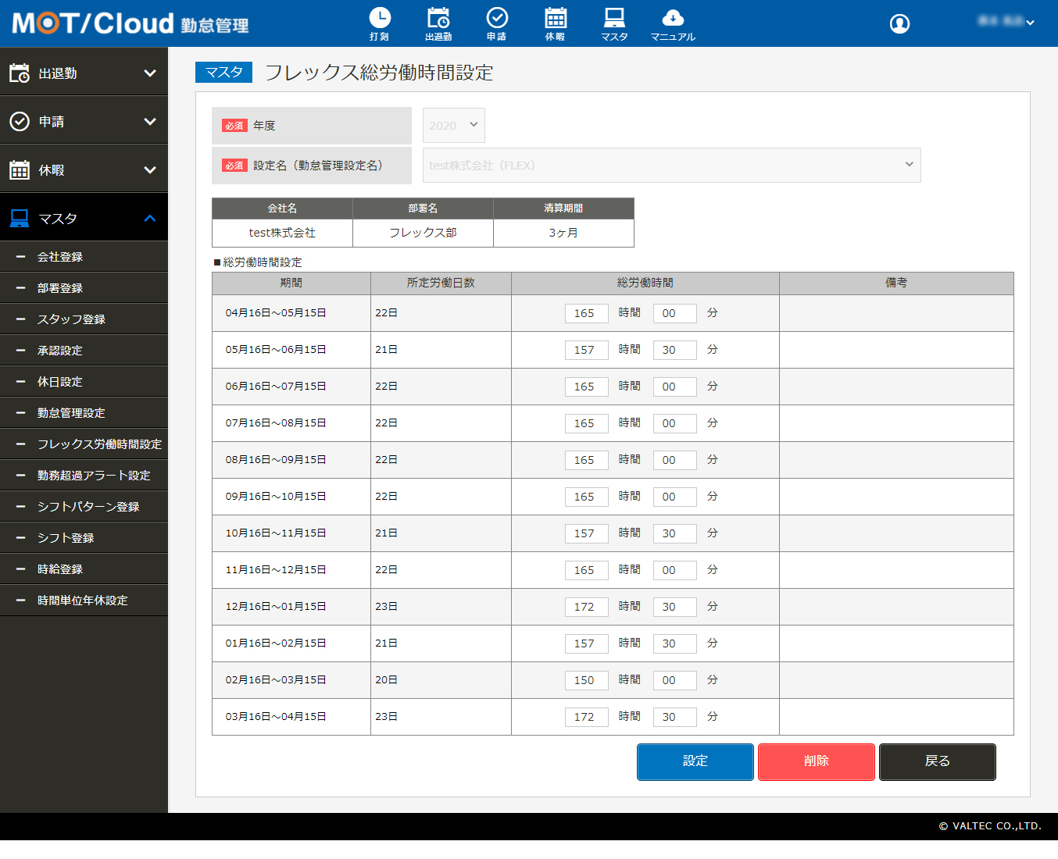Image resolution: width=1058 pixels, height=859 pixels.
Task: Open the 設定名 test株式会社 (FLEX) dropdown
Action: pyautogui.click(x=671, y=166)
